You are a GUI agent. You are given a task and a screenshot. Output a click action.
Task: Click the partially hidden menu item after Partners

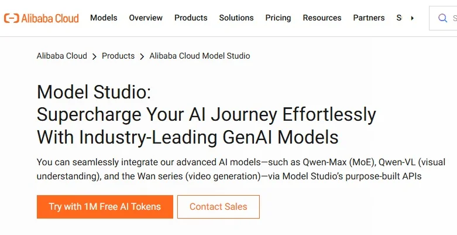point(399,18)
